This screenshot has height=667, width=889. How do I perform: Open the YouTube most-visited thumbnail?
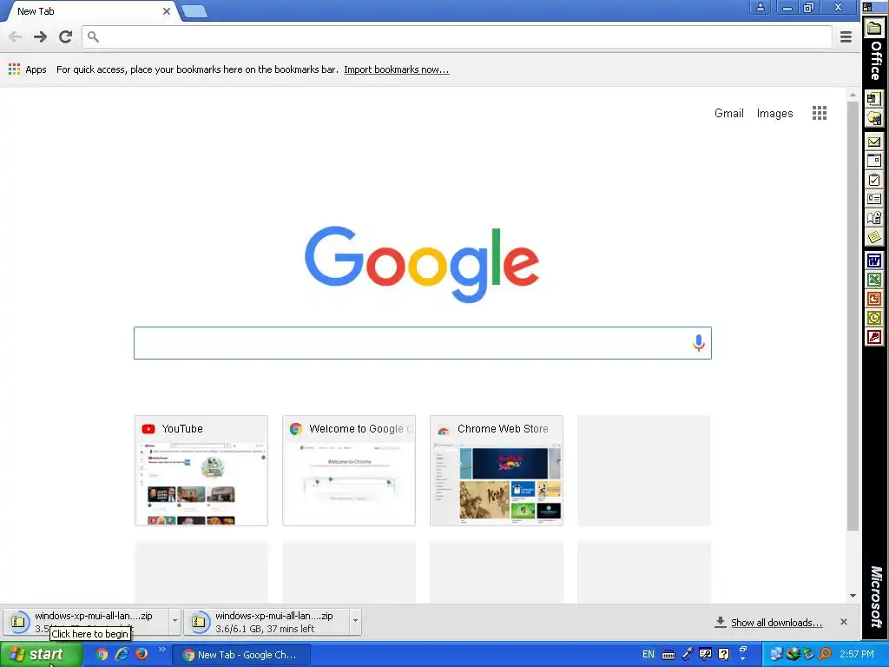click(201, 470)
